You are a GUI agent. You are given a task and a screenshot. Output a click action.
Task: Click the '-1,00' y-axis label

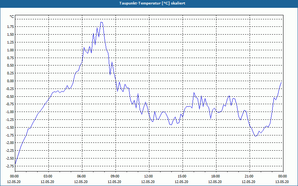click(10, 112)
